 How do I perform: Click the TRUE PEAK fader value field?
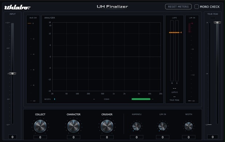click(213, 137)
